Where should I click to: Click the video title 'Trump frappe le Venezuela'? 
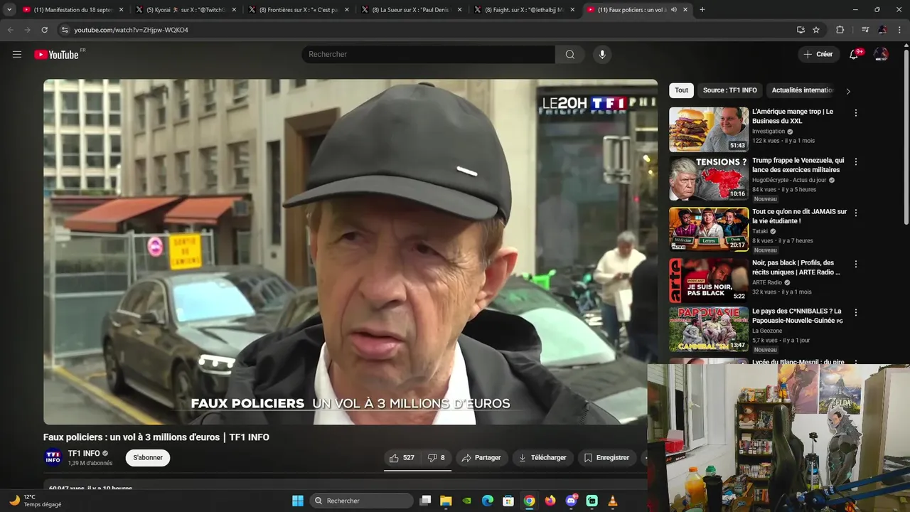tap(798, 165)
